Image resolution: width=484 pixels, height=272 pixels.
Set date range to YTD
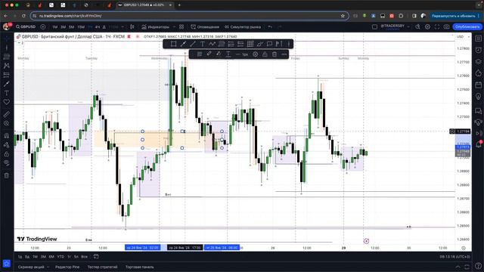click(x=60, y=257)
